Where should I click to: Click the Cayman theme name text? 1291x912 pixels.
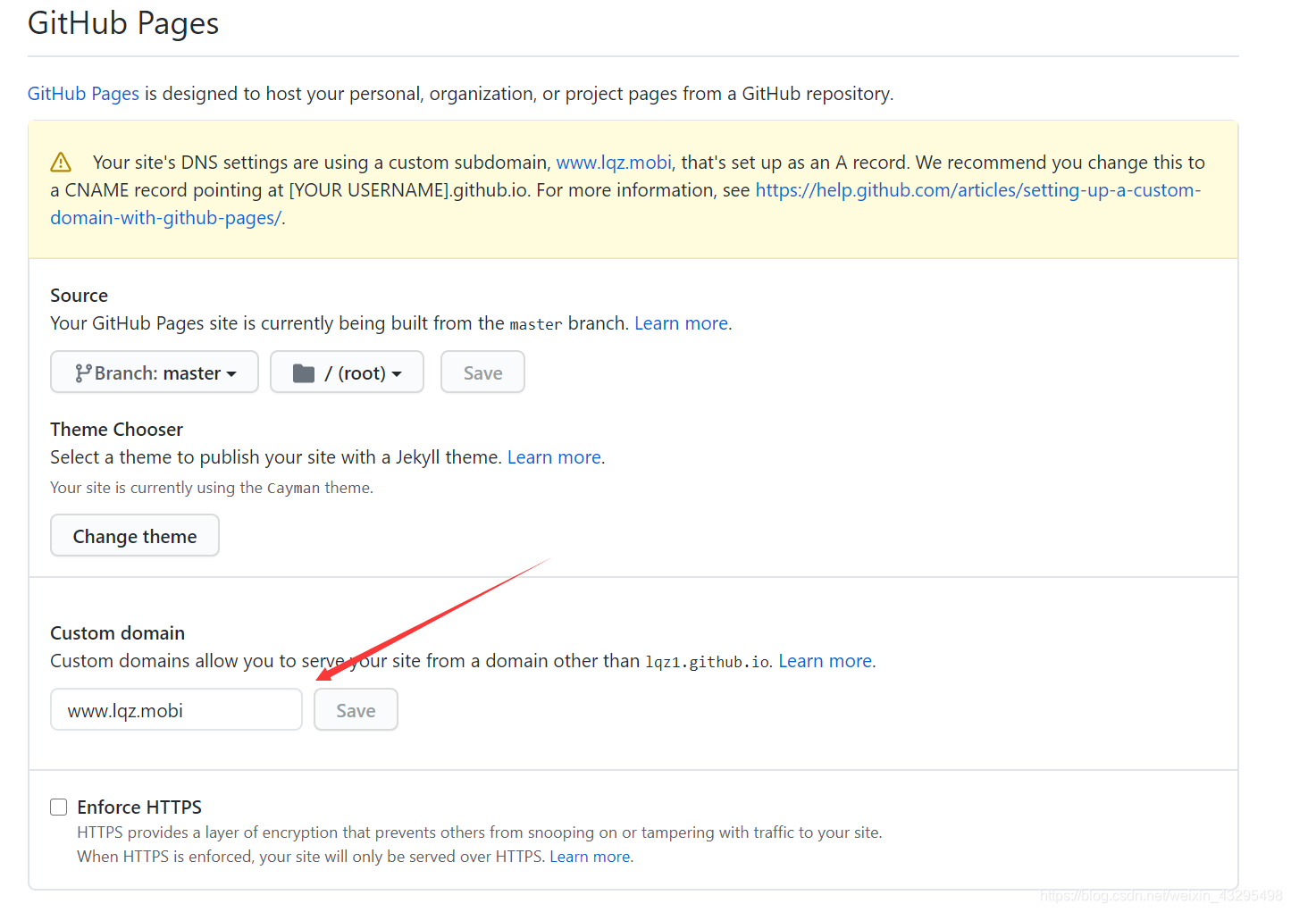click(x=293, y=488)
